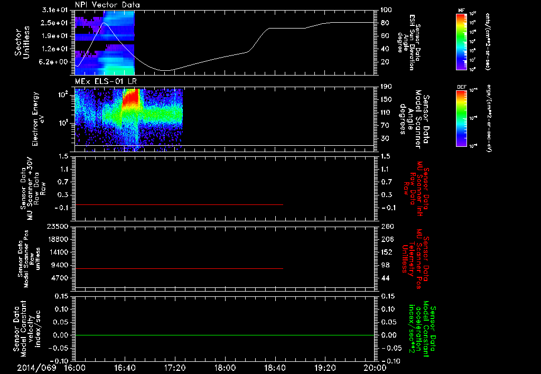The width and height of the screenshot is (541, 374).
Task: Click the '98' telemetry tick label
Action: point(385,265)
